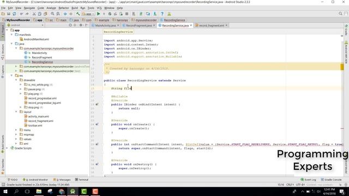349x196 pixels.
Task: Expand the mipmap folder
Action: pos(16,134)
